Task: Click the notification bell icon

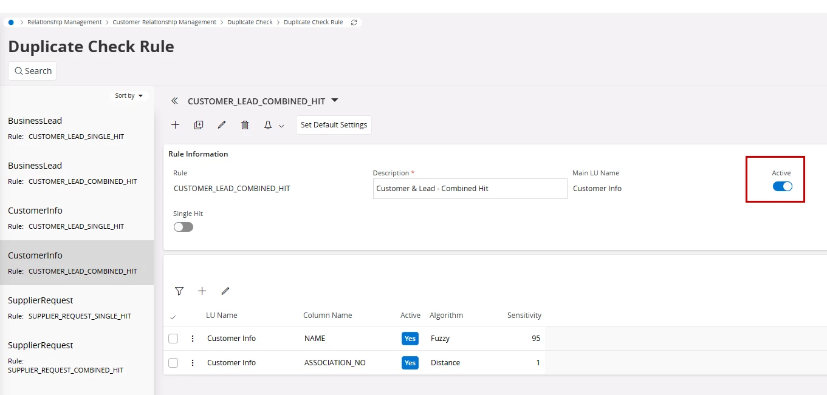Action: (268, 125)
